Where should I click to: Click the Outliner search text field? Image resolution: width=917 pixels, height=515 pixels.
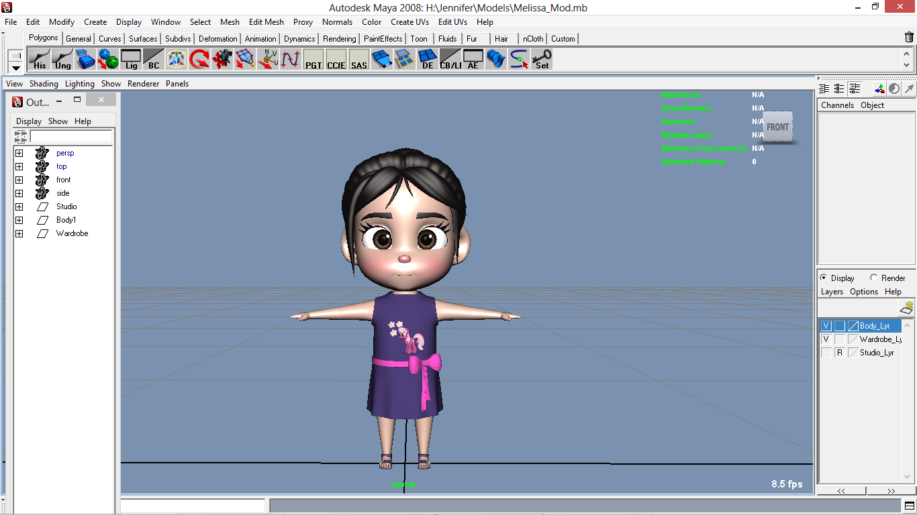tap(71, 136)
